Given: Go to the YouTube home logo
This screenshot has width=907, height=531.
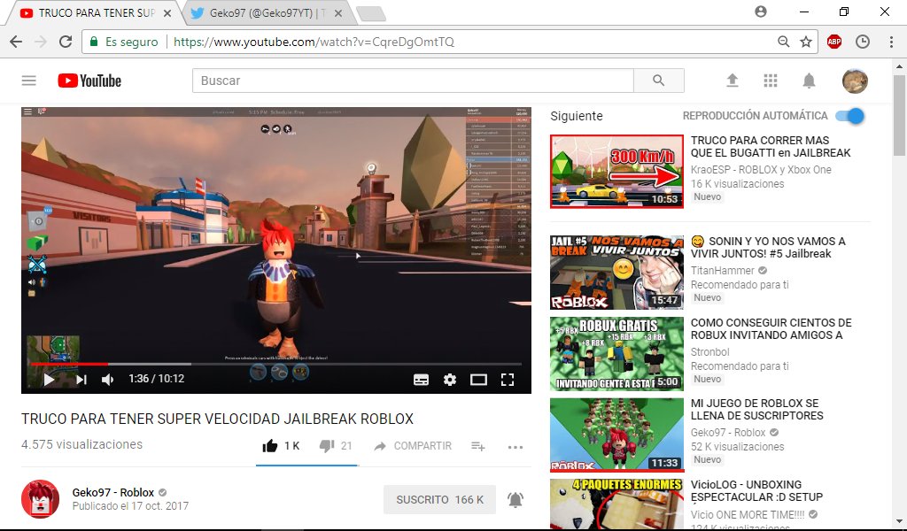Looking at the screenshot, I should [x=89, y=81].
